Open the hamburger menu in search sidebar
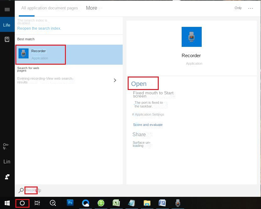261x209 pixels. (7, 9)
